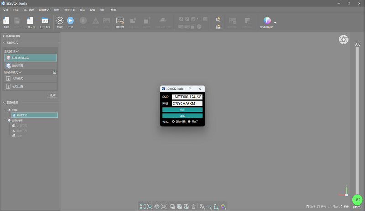Screen dimensions: 365x211
Task: Collapse the 基础模式 group chevron
Action: coord(17,51)
